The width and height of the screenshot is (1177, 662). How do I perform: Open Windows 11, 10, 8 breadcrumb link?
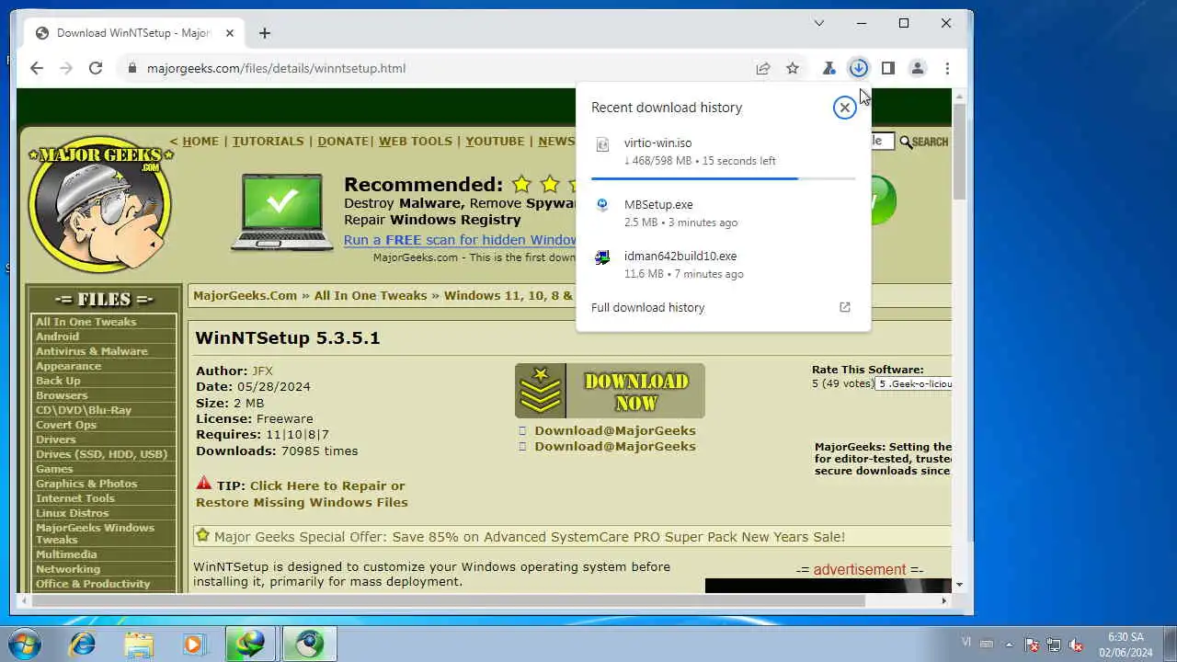tap(509, 295)
